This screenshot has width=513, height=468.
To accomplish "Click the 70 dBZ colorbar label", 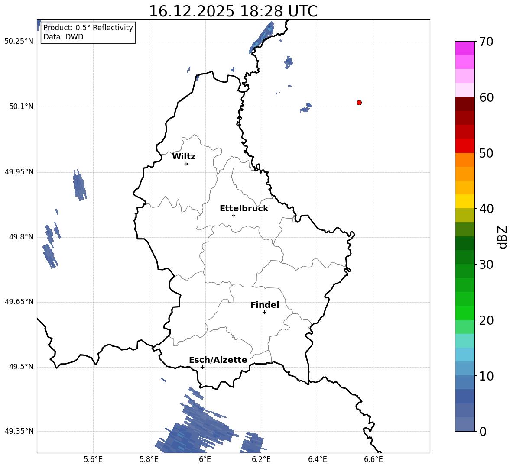I will point(486,42).
